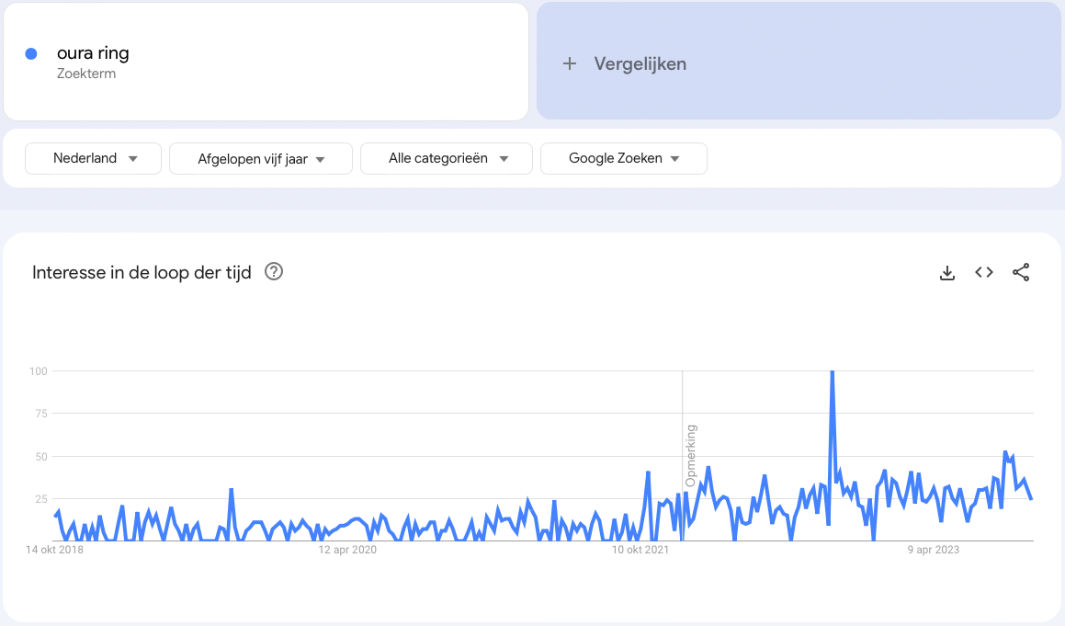Viewport: 1065px width, 626px height.
Task: Open the Alle categorieën dropdown
Action: (x=447, y=158)
